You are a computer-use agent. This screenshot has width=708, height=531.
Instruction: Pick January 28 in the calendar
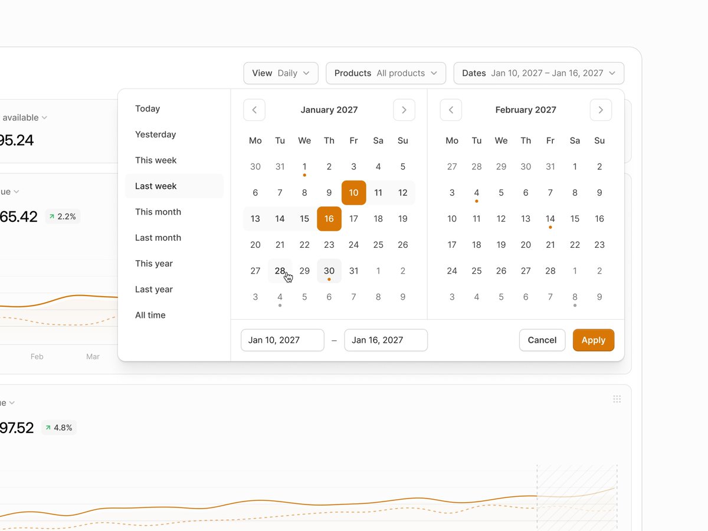click(280, 271)
